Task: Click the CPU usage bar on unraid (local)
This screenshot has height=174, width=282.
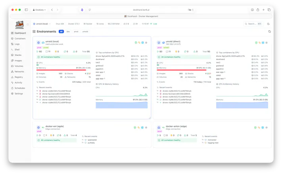Action: (x=63, y=65)
